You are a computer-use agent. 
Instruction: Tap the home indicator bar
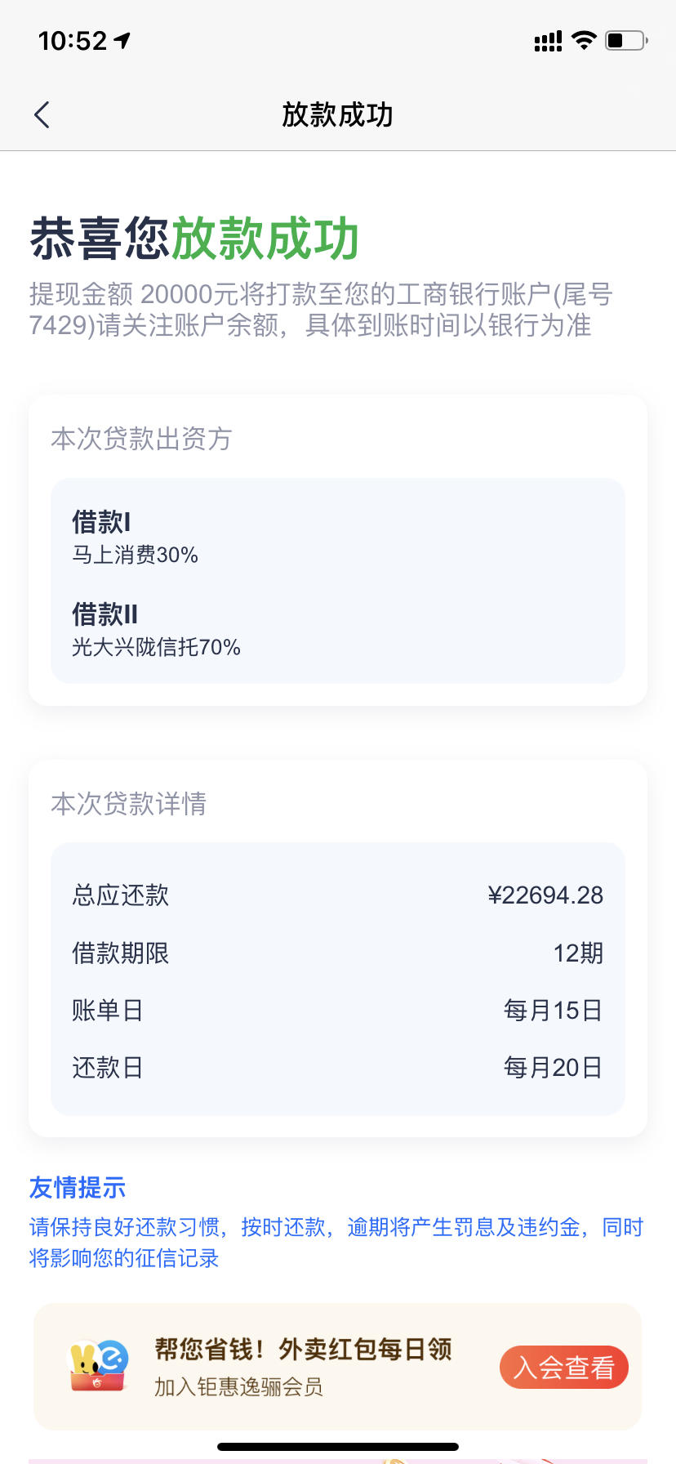[337, 1447]
